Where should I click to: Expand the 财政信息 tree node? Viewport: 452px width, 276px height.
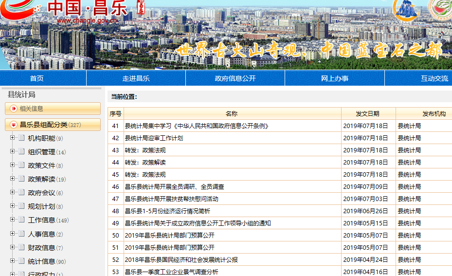(13, 248)
